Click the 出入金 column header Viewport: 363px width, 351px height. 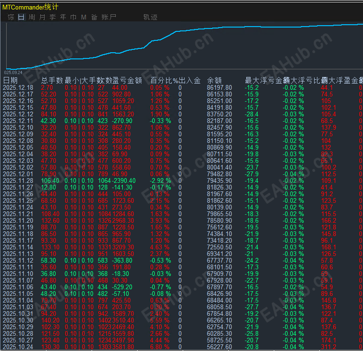click(x=190, y=80)
